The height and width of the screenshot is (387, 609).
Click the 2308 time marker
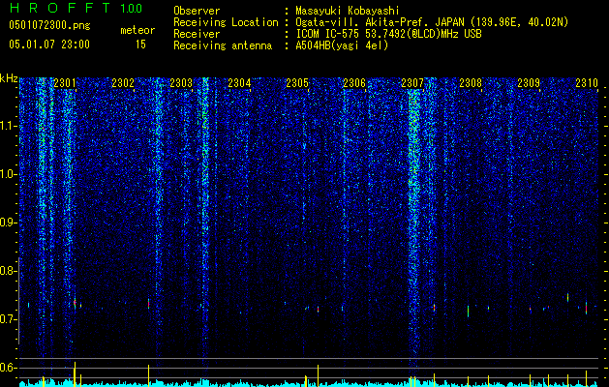click(x=471, y=83)
